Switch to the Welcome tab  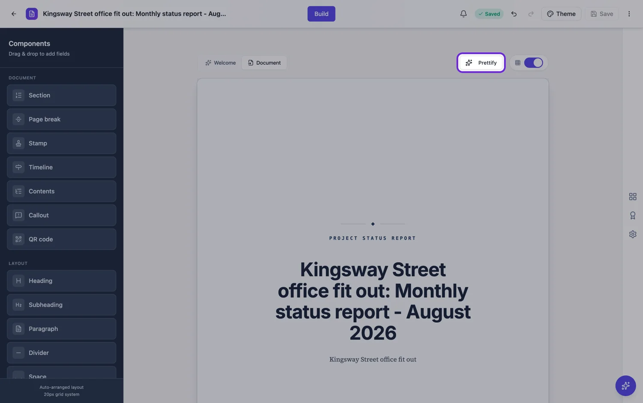[x=220, y=63]
